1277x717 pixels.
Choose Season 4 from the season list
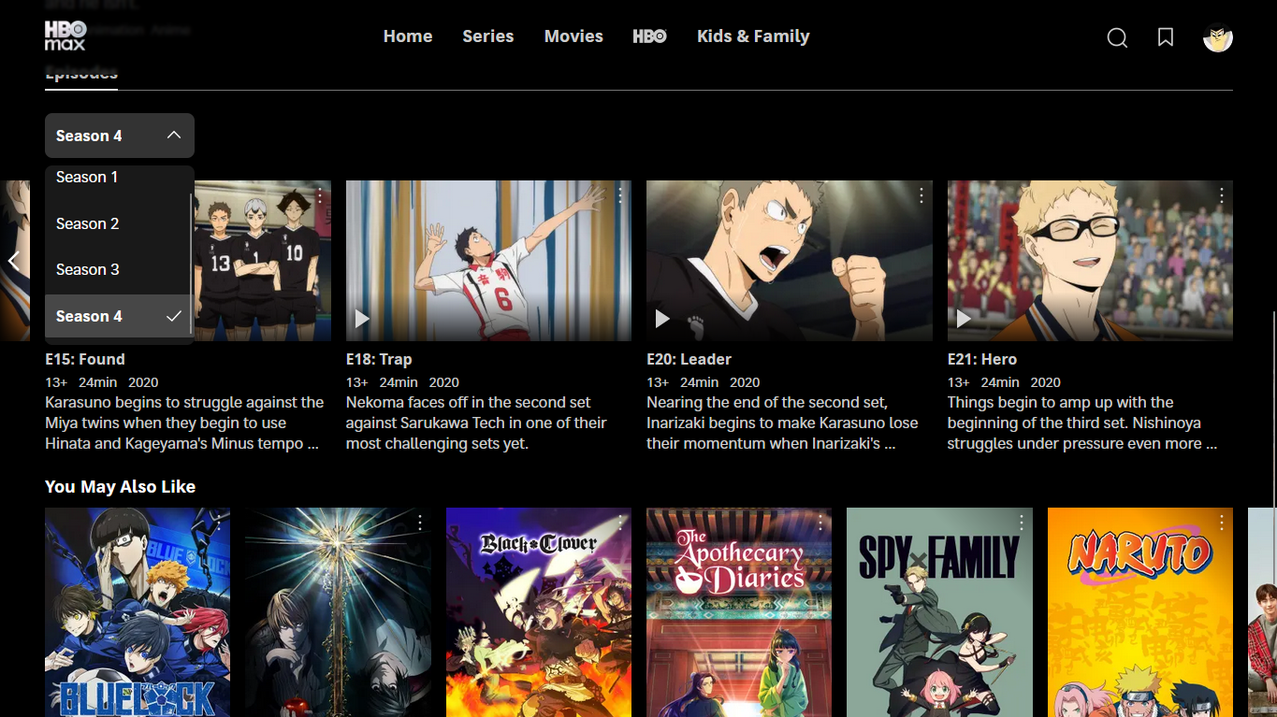click(x=117, y=316)
